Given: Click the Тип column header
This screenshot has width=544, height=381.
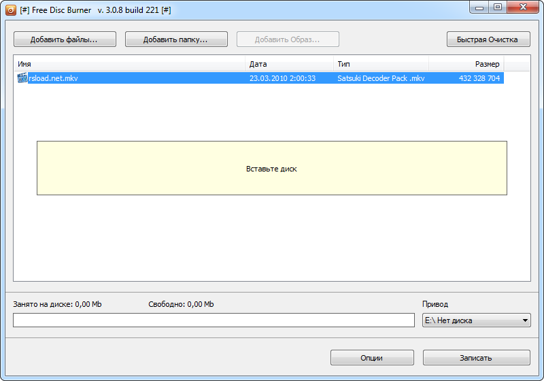Looking at the screenshot, I should tap(381, 64).
